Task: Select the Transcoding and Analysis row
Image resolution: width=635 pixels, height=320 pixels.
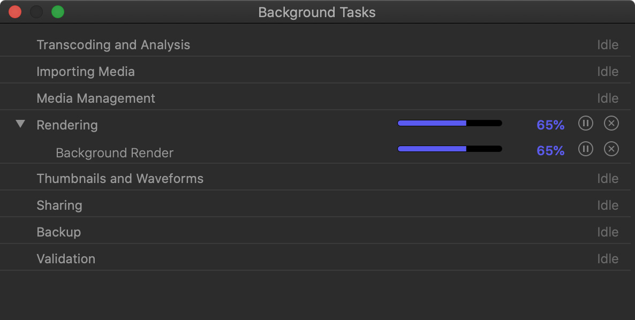Action: (x=114, y=45)
